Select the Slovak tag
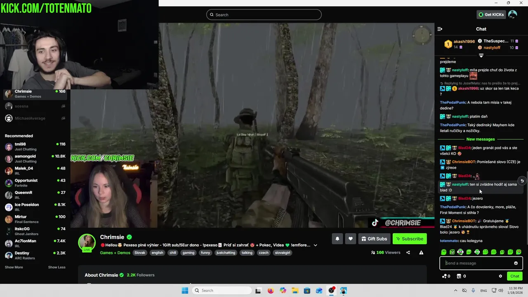The width and height of the screenshot is (528, 297). [140, 253]
